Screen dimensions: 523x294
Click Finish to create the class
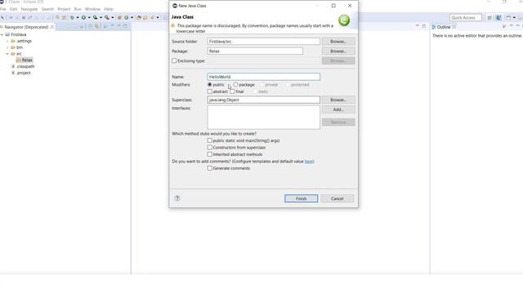(302, 198)
